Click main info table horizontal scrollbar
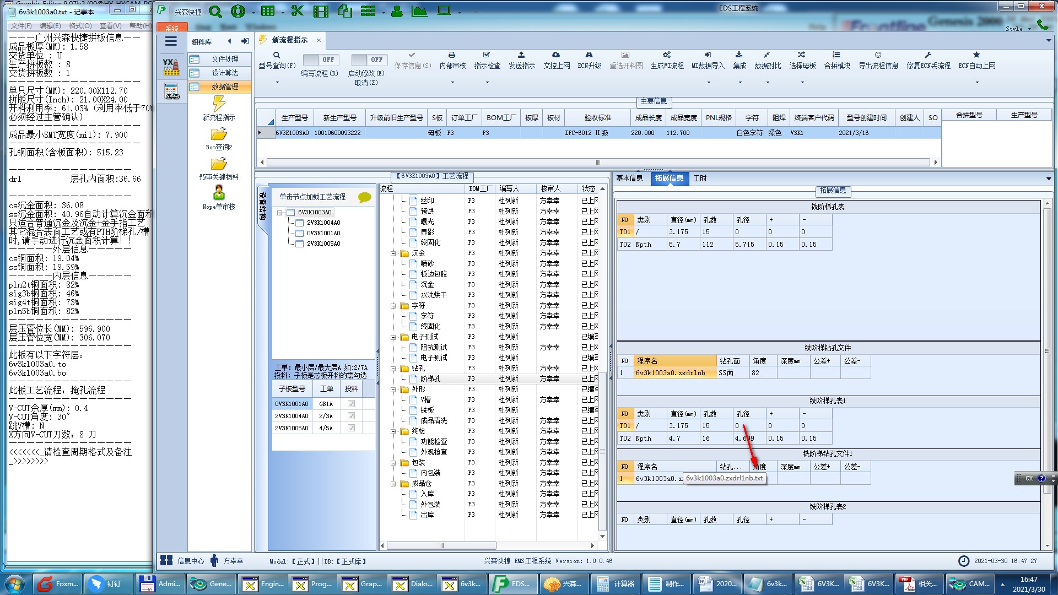This screenshot has height=595, width=1058. [598, 163]
